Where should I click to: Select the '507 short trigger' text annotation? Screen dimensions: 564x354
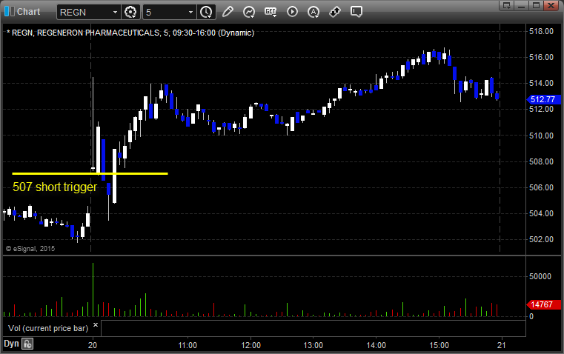tap(55, 187)
